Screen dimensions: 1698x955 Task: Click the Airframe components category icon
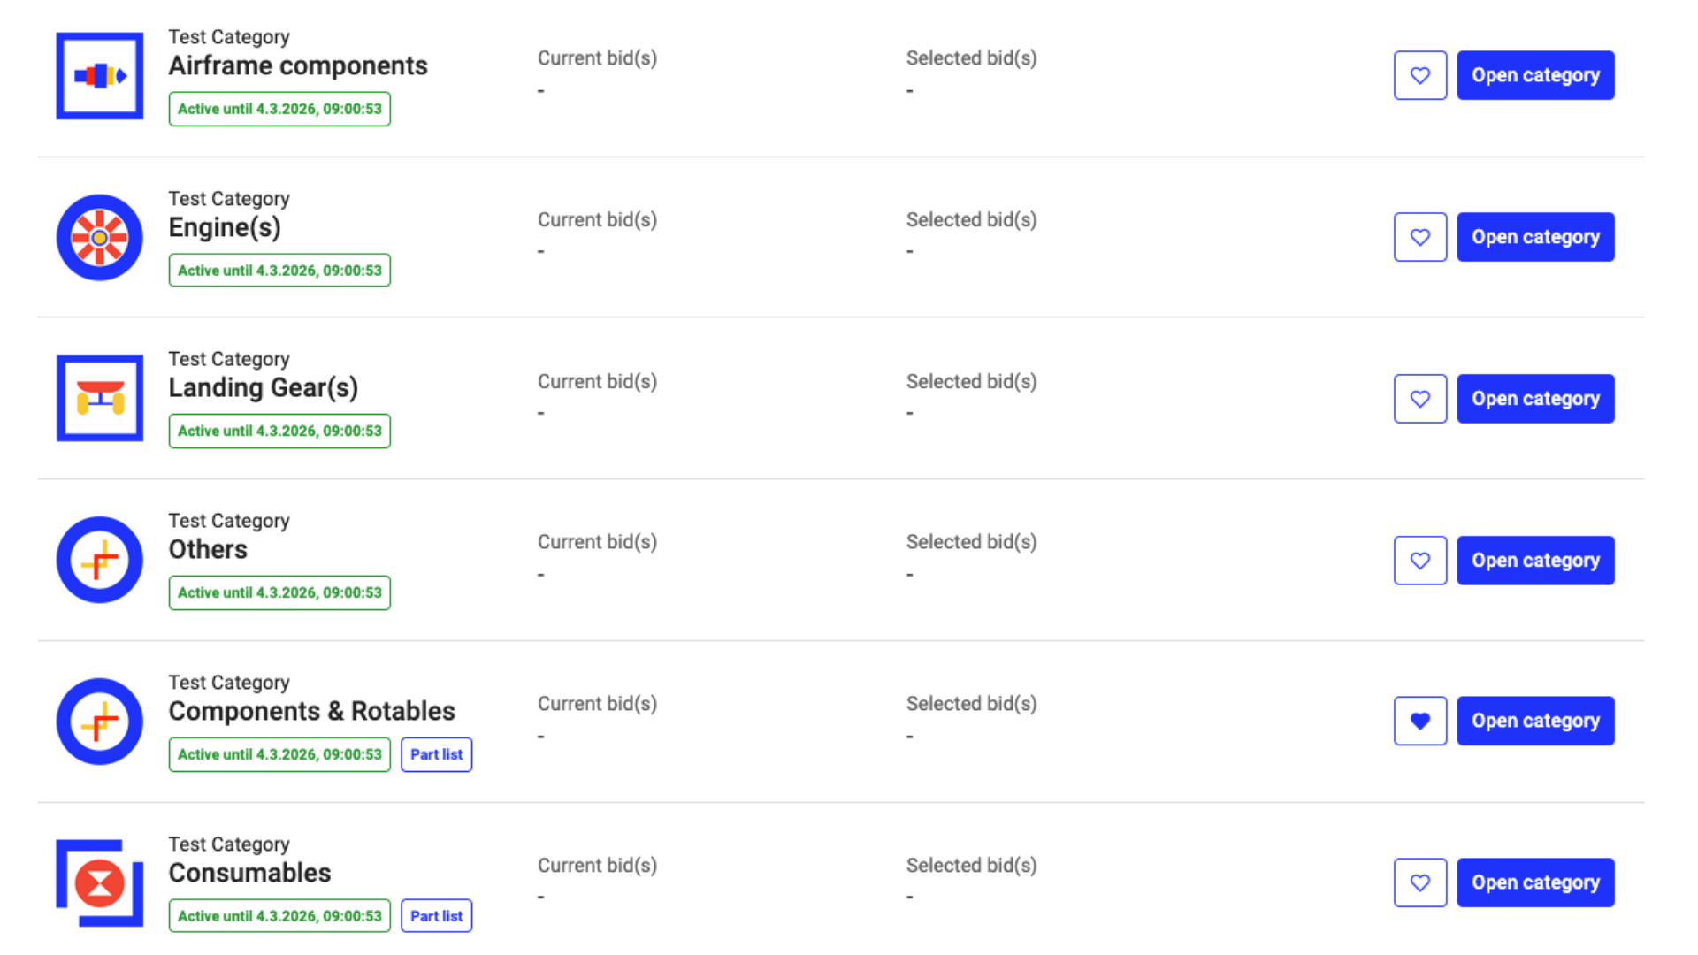pyautogui.click(x=99, y=75)
